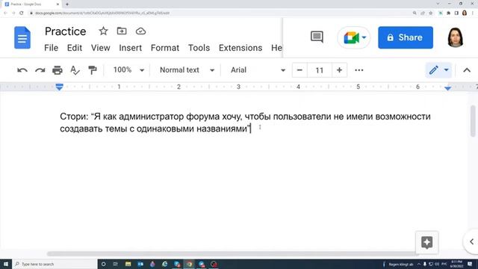The image size is (478, 269).
Task: Open the Format menu
Action: point(165,48)
